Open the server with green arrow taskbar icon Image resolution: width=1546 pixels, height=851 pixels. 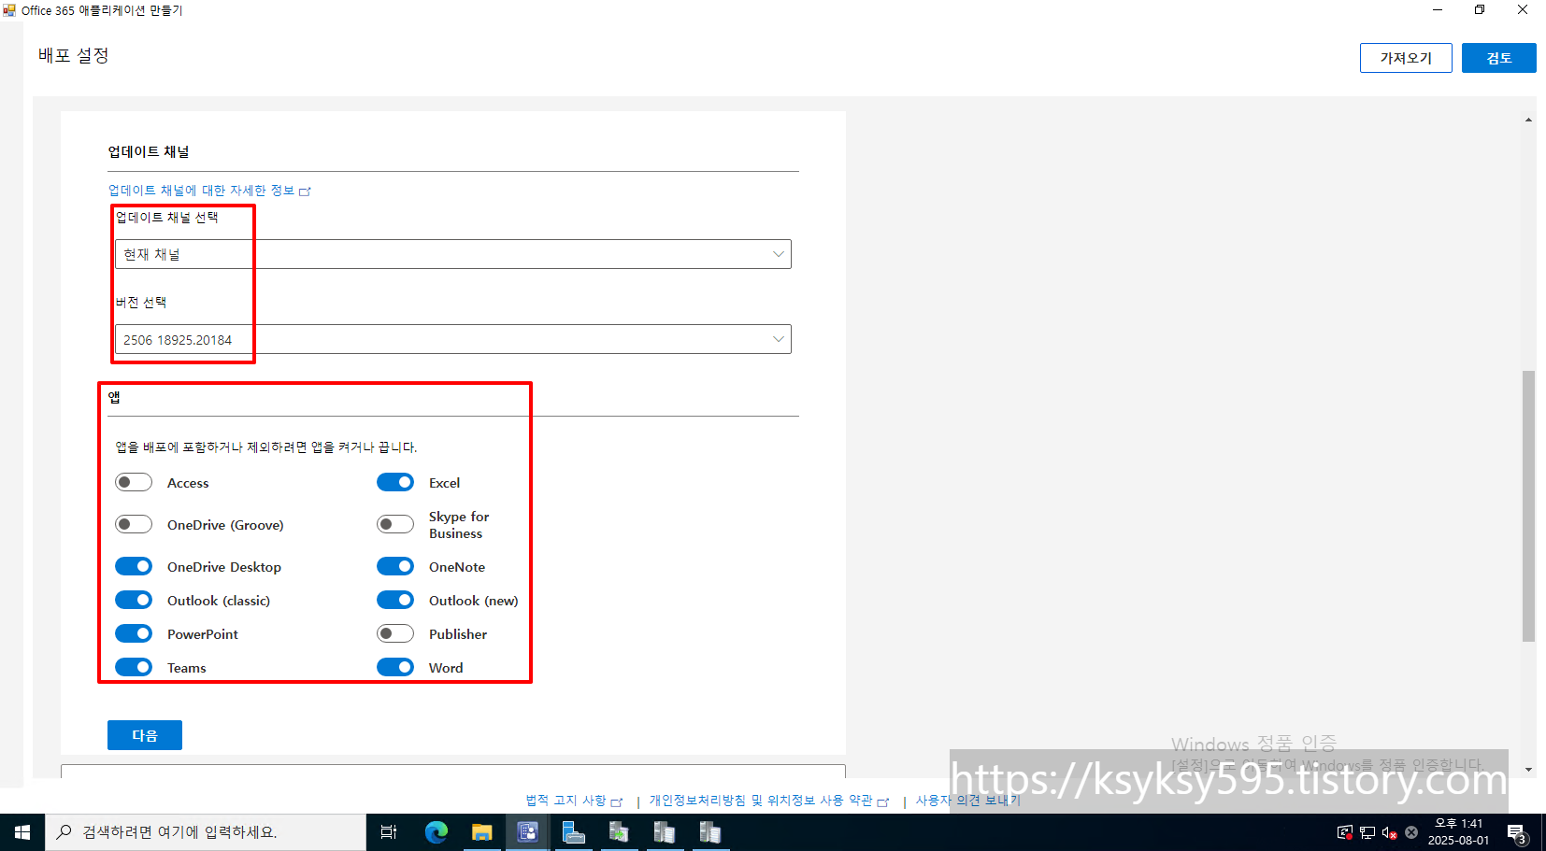[619, 831]
